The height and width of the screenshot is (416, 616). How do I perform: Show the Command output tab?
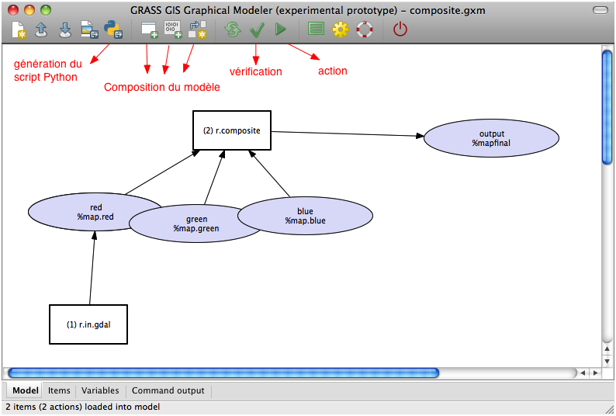point(168,390)
